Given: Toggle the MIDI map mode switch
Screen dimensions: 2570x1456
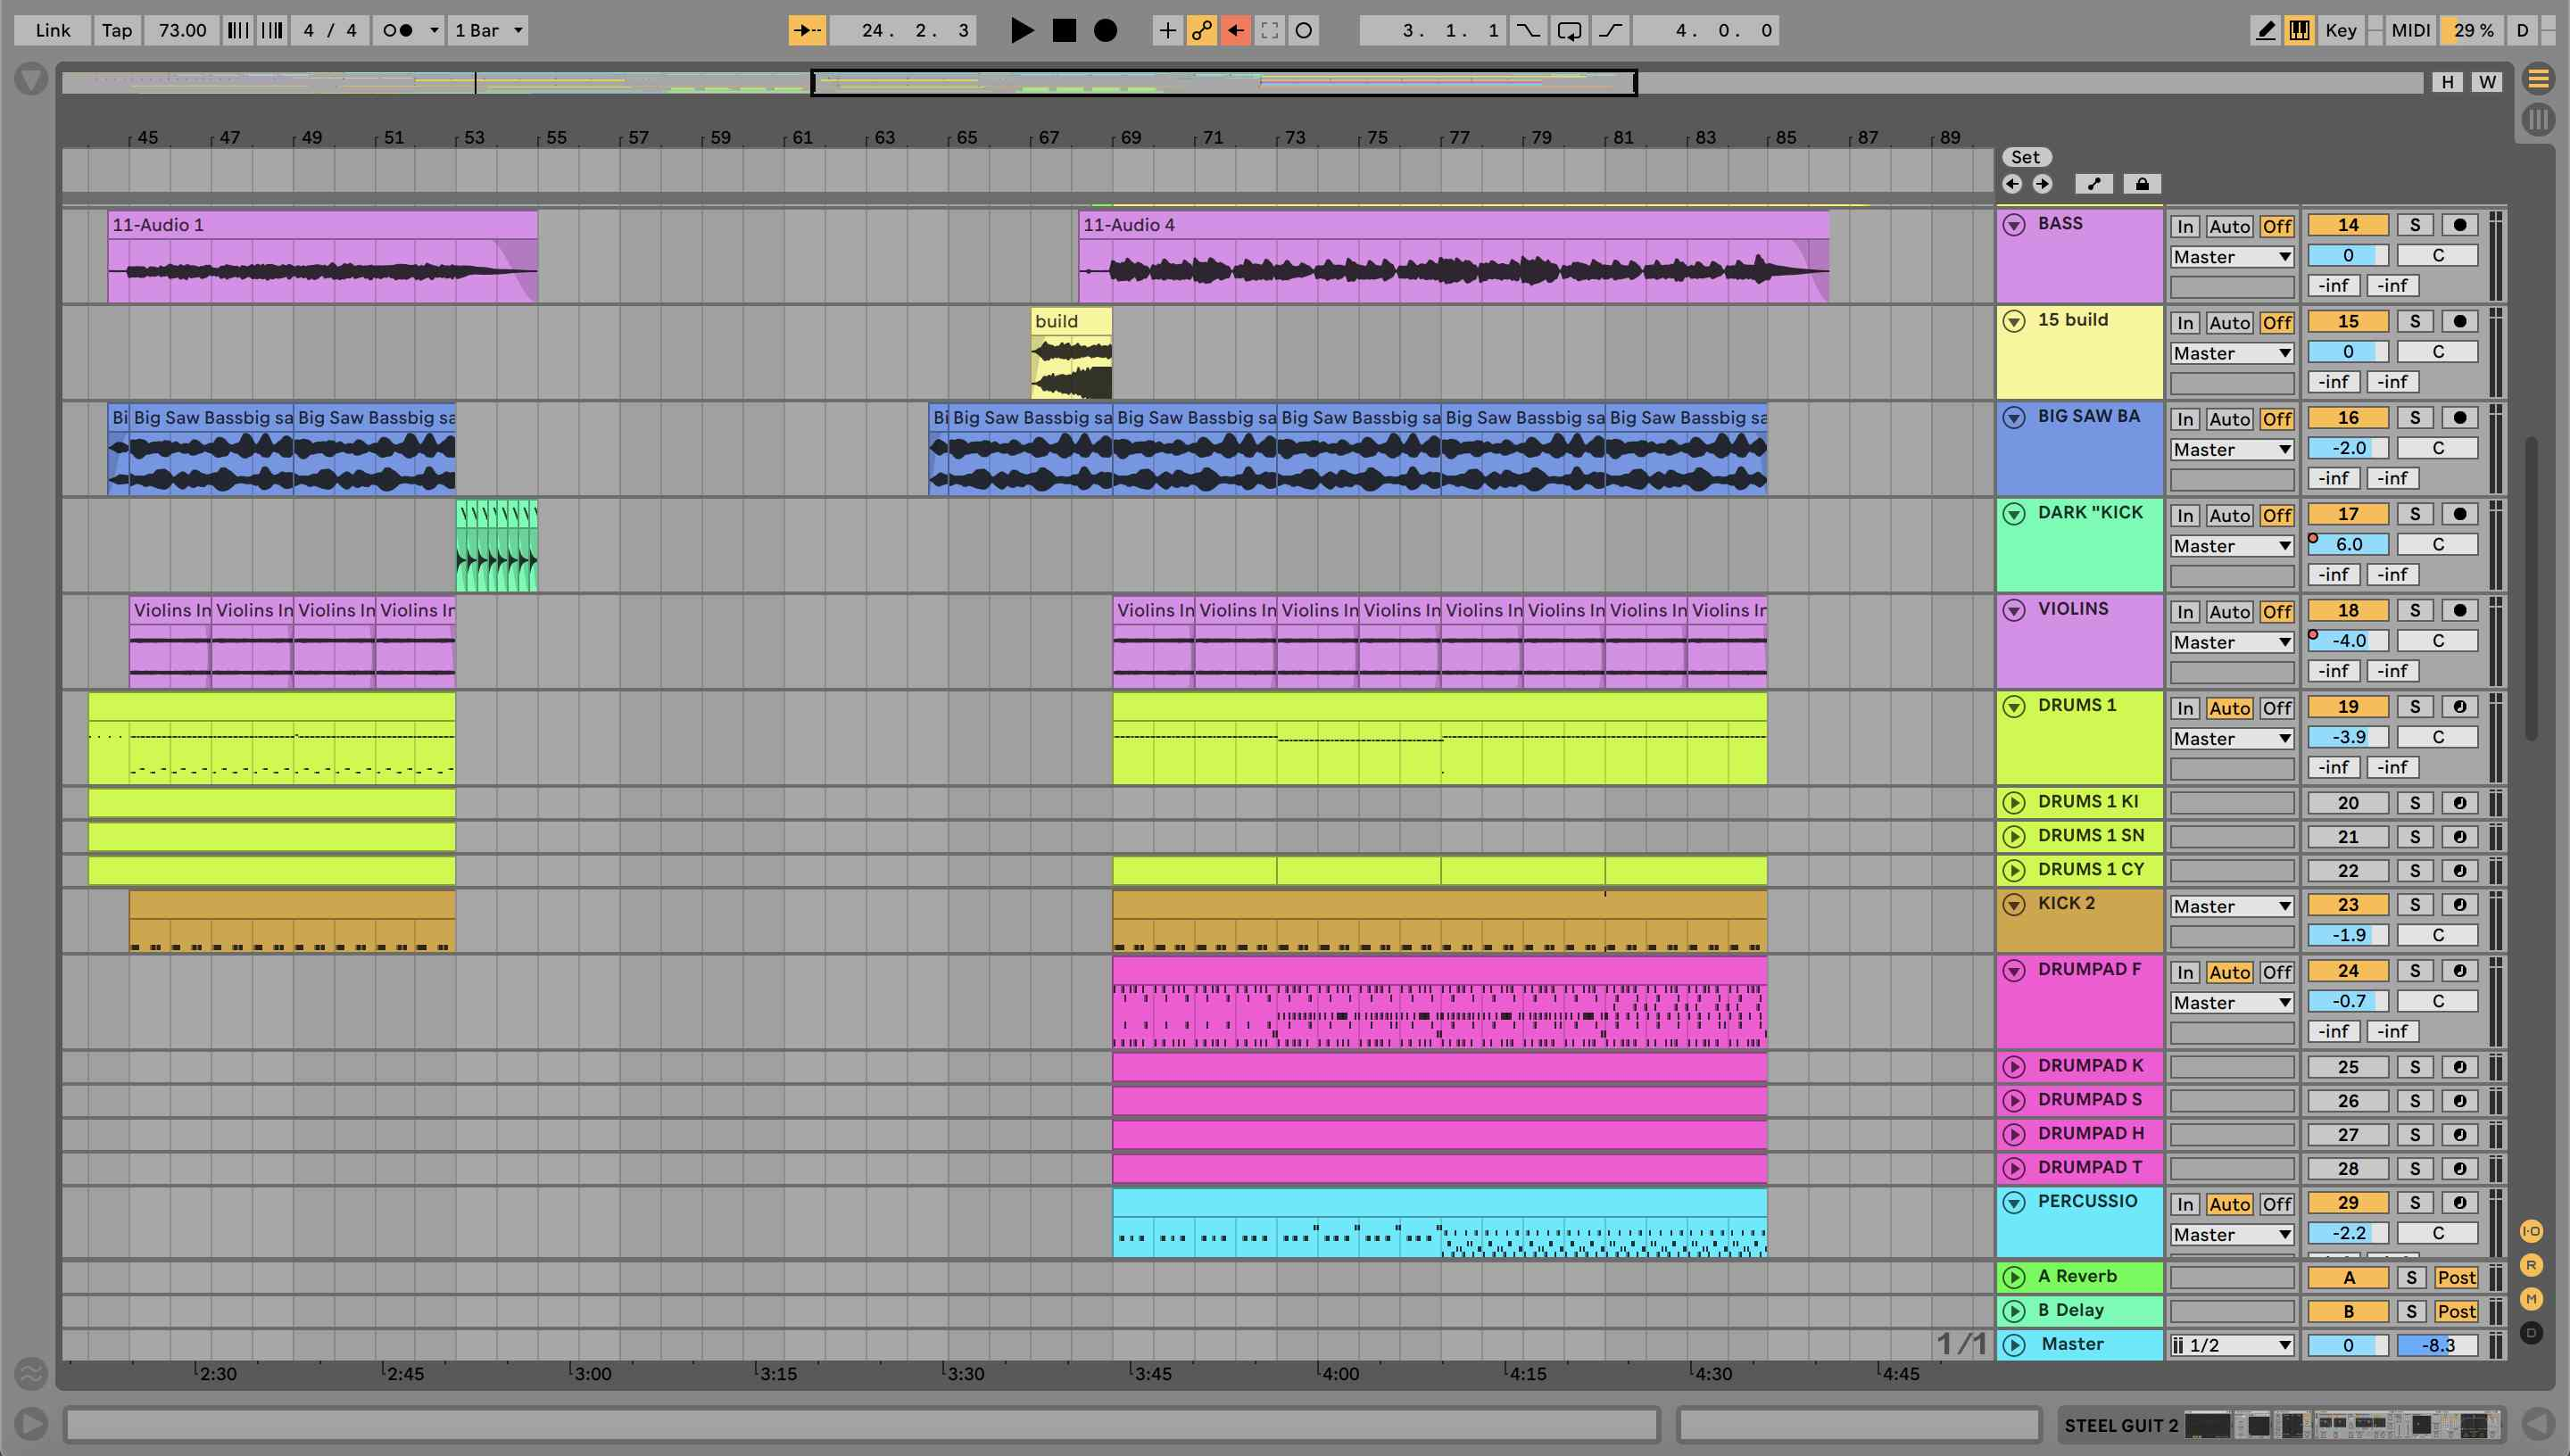Looking at the screenshot, I should pyautogui.click(x=2410, y=30).
